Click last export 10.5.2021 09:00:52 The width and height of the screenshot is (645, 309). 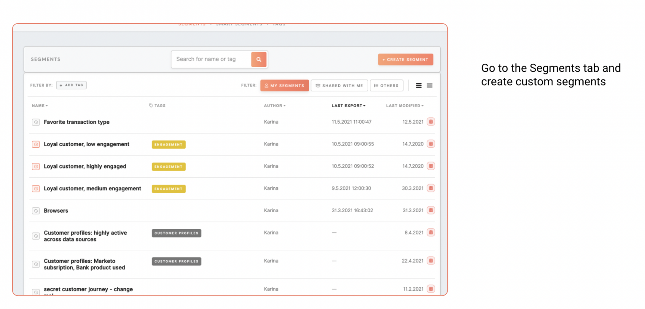tap(353, 166)
